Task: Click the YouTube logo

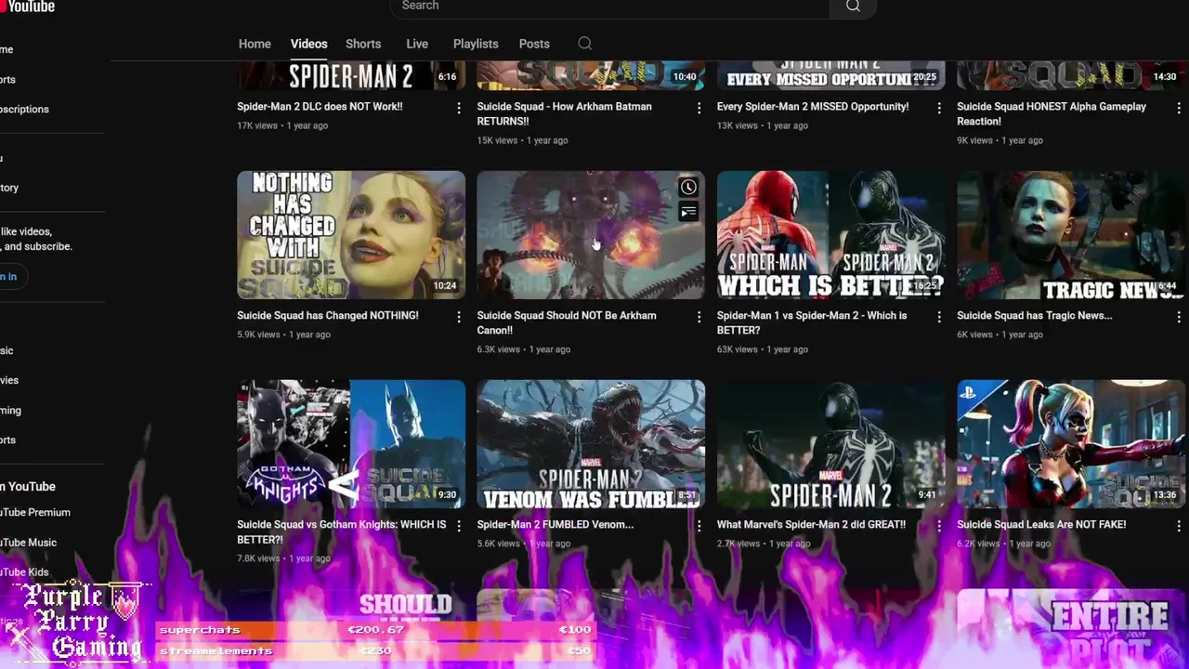Action: pyautogui.click(x=27, y=7)
